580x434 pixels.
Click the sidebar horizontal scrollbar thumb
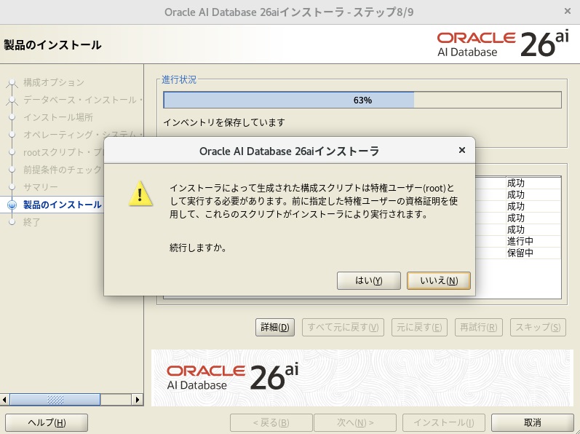tap(55, 400)
